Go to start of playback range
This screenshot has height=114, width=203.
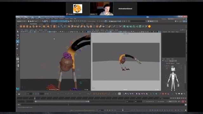171,98
